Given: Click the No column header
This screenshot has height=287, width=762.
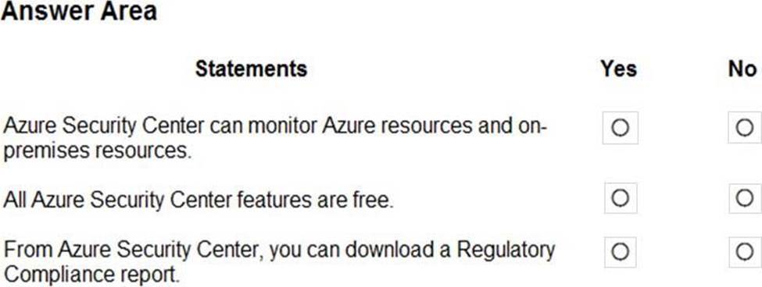Looking at the screenshot, I should (x=742, y=69).
